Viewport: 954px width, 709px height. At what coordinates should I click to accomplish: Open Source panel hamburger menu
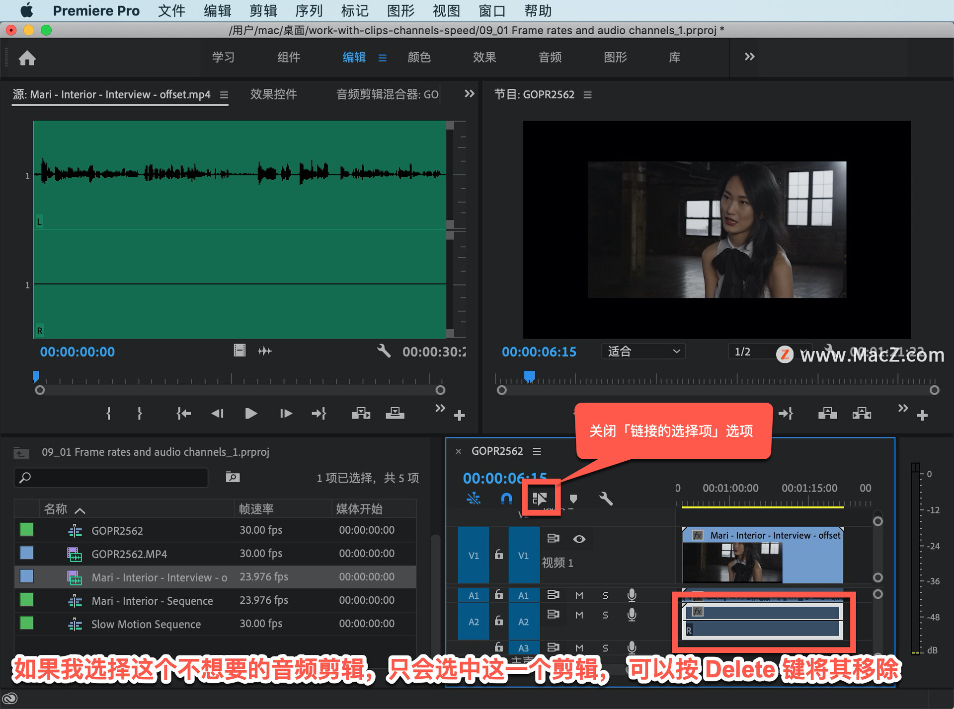pos(224,94)
